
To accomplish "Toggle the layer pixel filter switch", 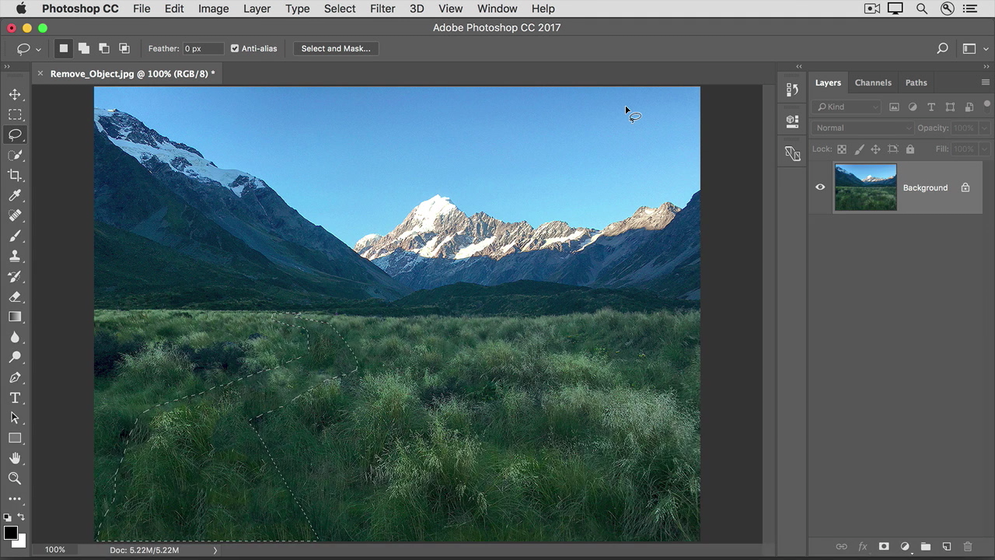I will (x=894, y=107).
